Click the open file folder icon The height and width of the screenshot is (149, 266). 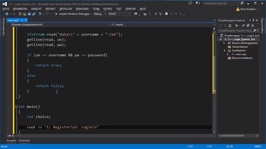[25, 14]
